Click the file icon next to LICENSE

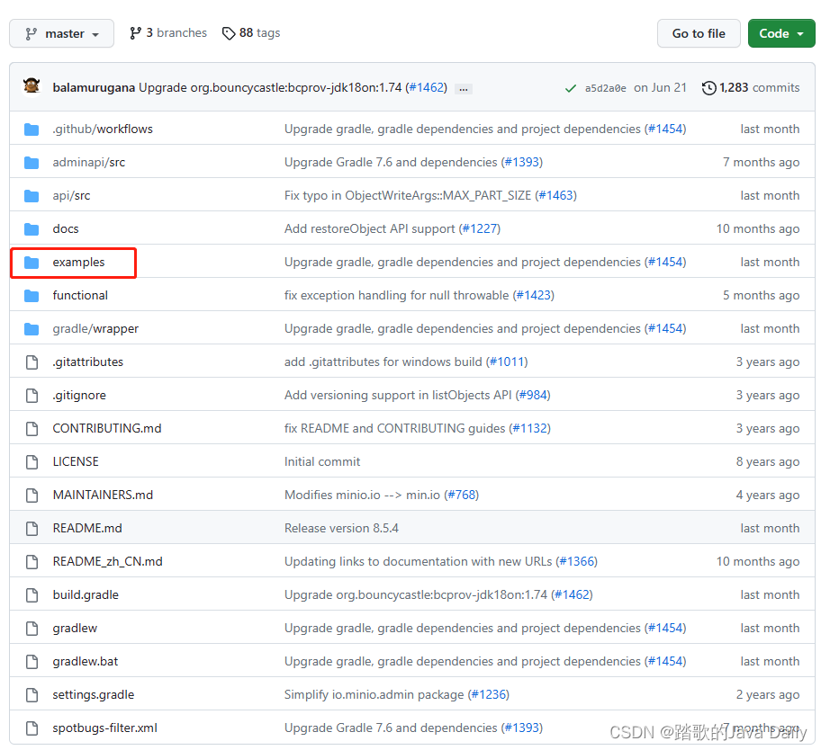pyautogui.click(x=32, y=461)
